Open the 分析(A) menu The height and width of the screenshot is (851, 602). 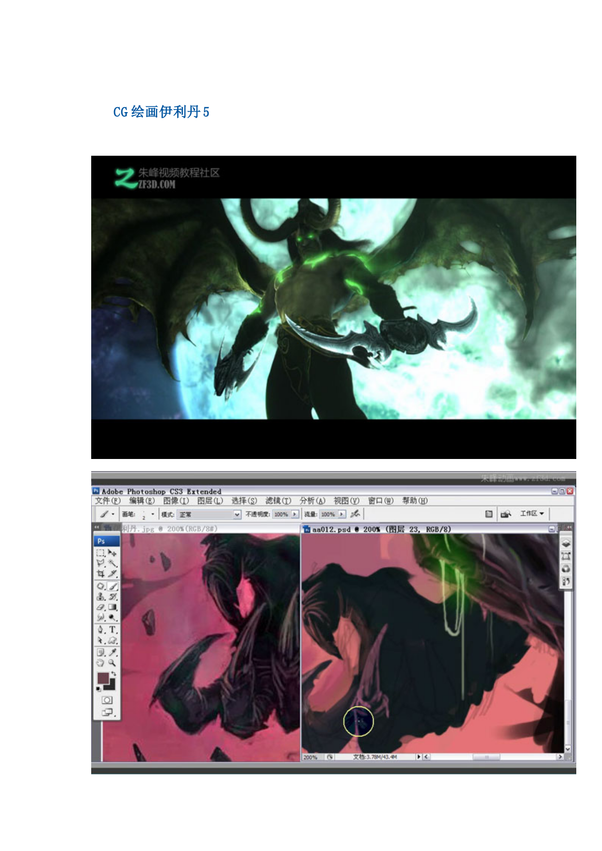[x=312, y=501]
